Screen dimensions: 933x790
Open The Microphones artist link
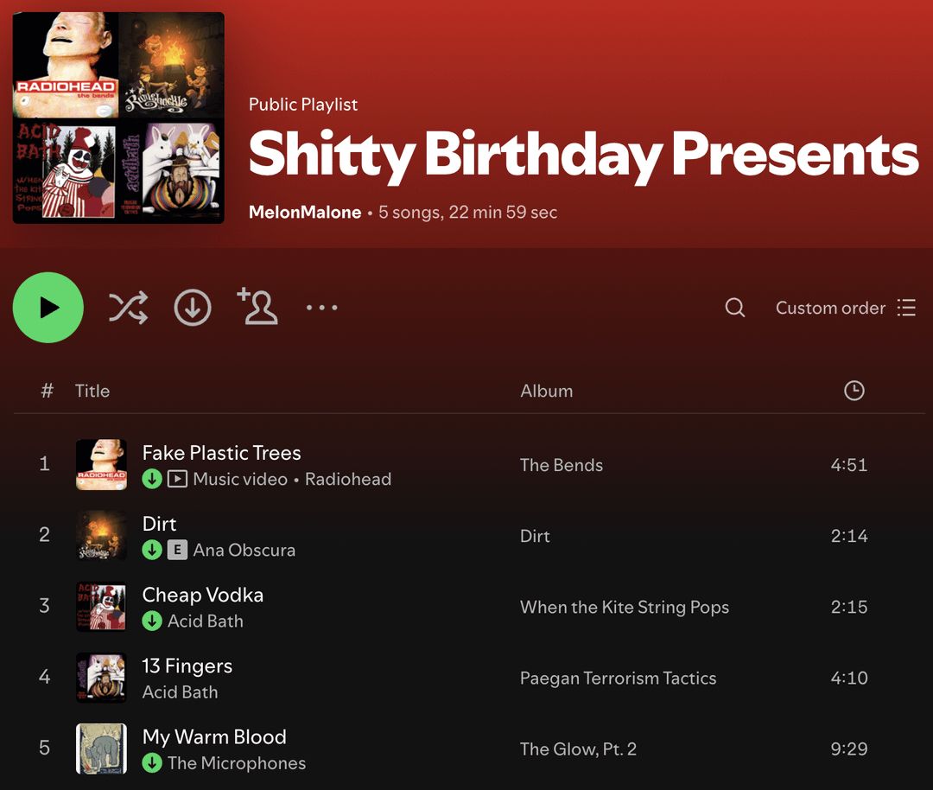pos(237,762)
